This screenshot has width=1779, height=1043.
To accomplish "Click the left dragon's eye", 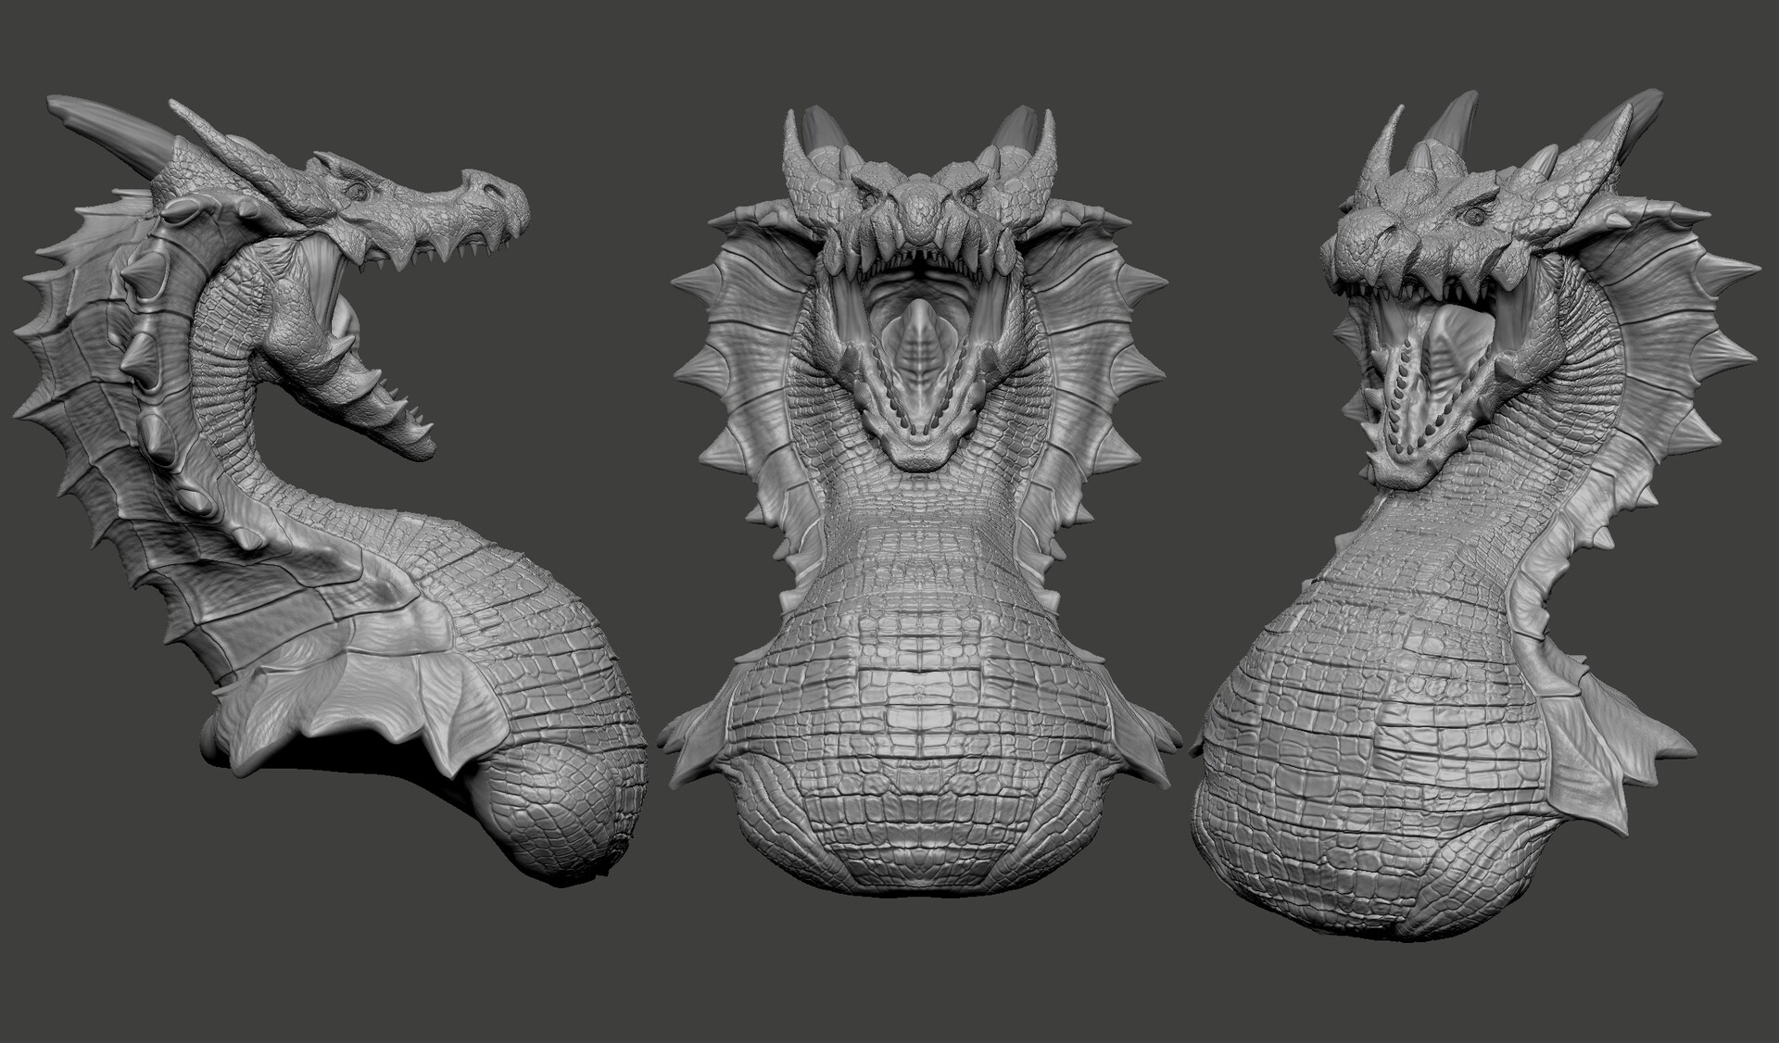I will pyautogui.click(x=359, y=190).
